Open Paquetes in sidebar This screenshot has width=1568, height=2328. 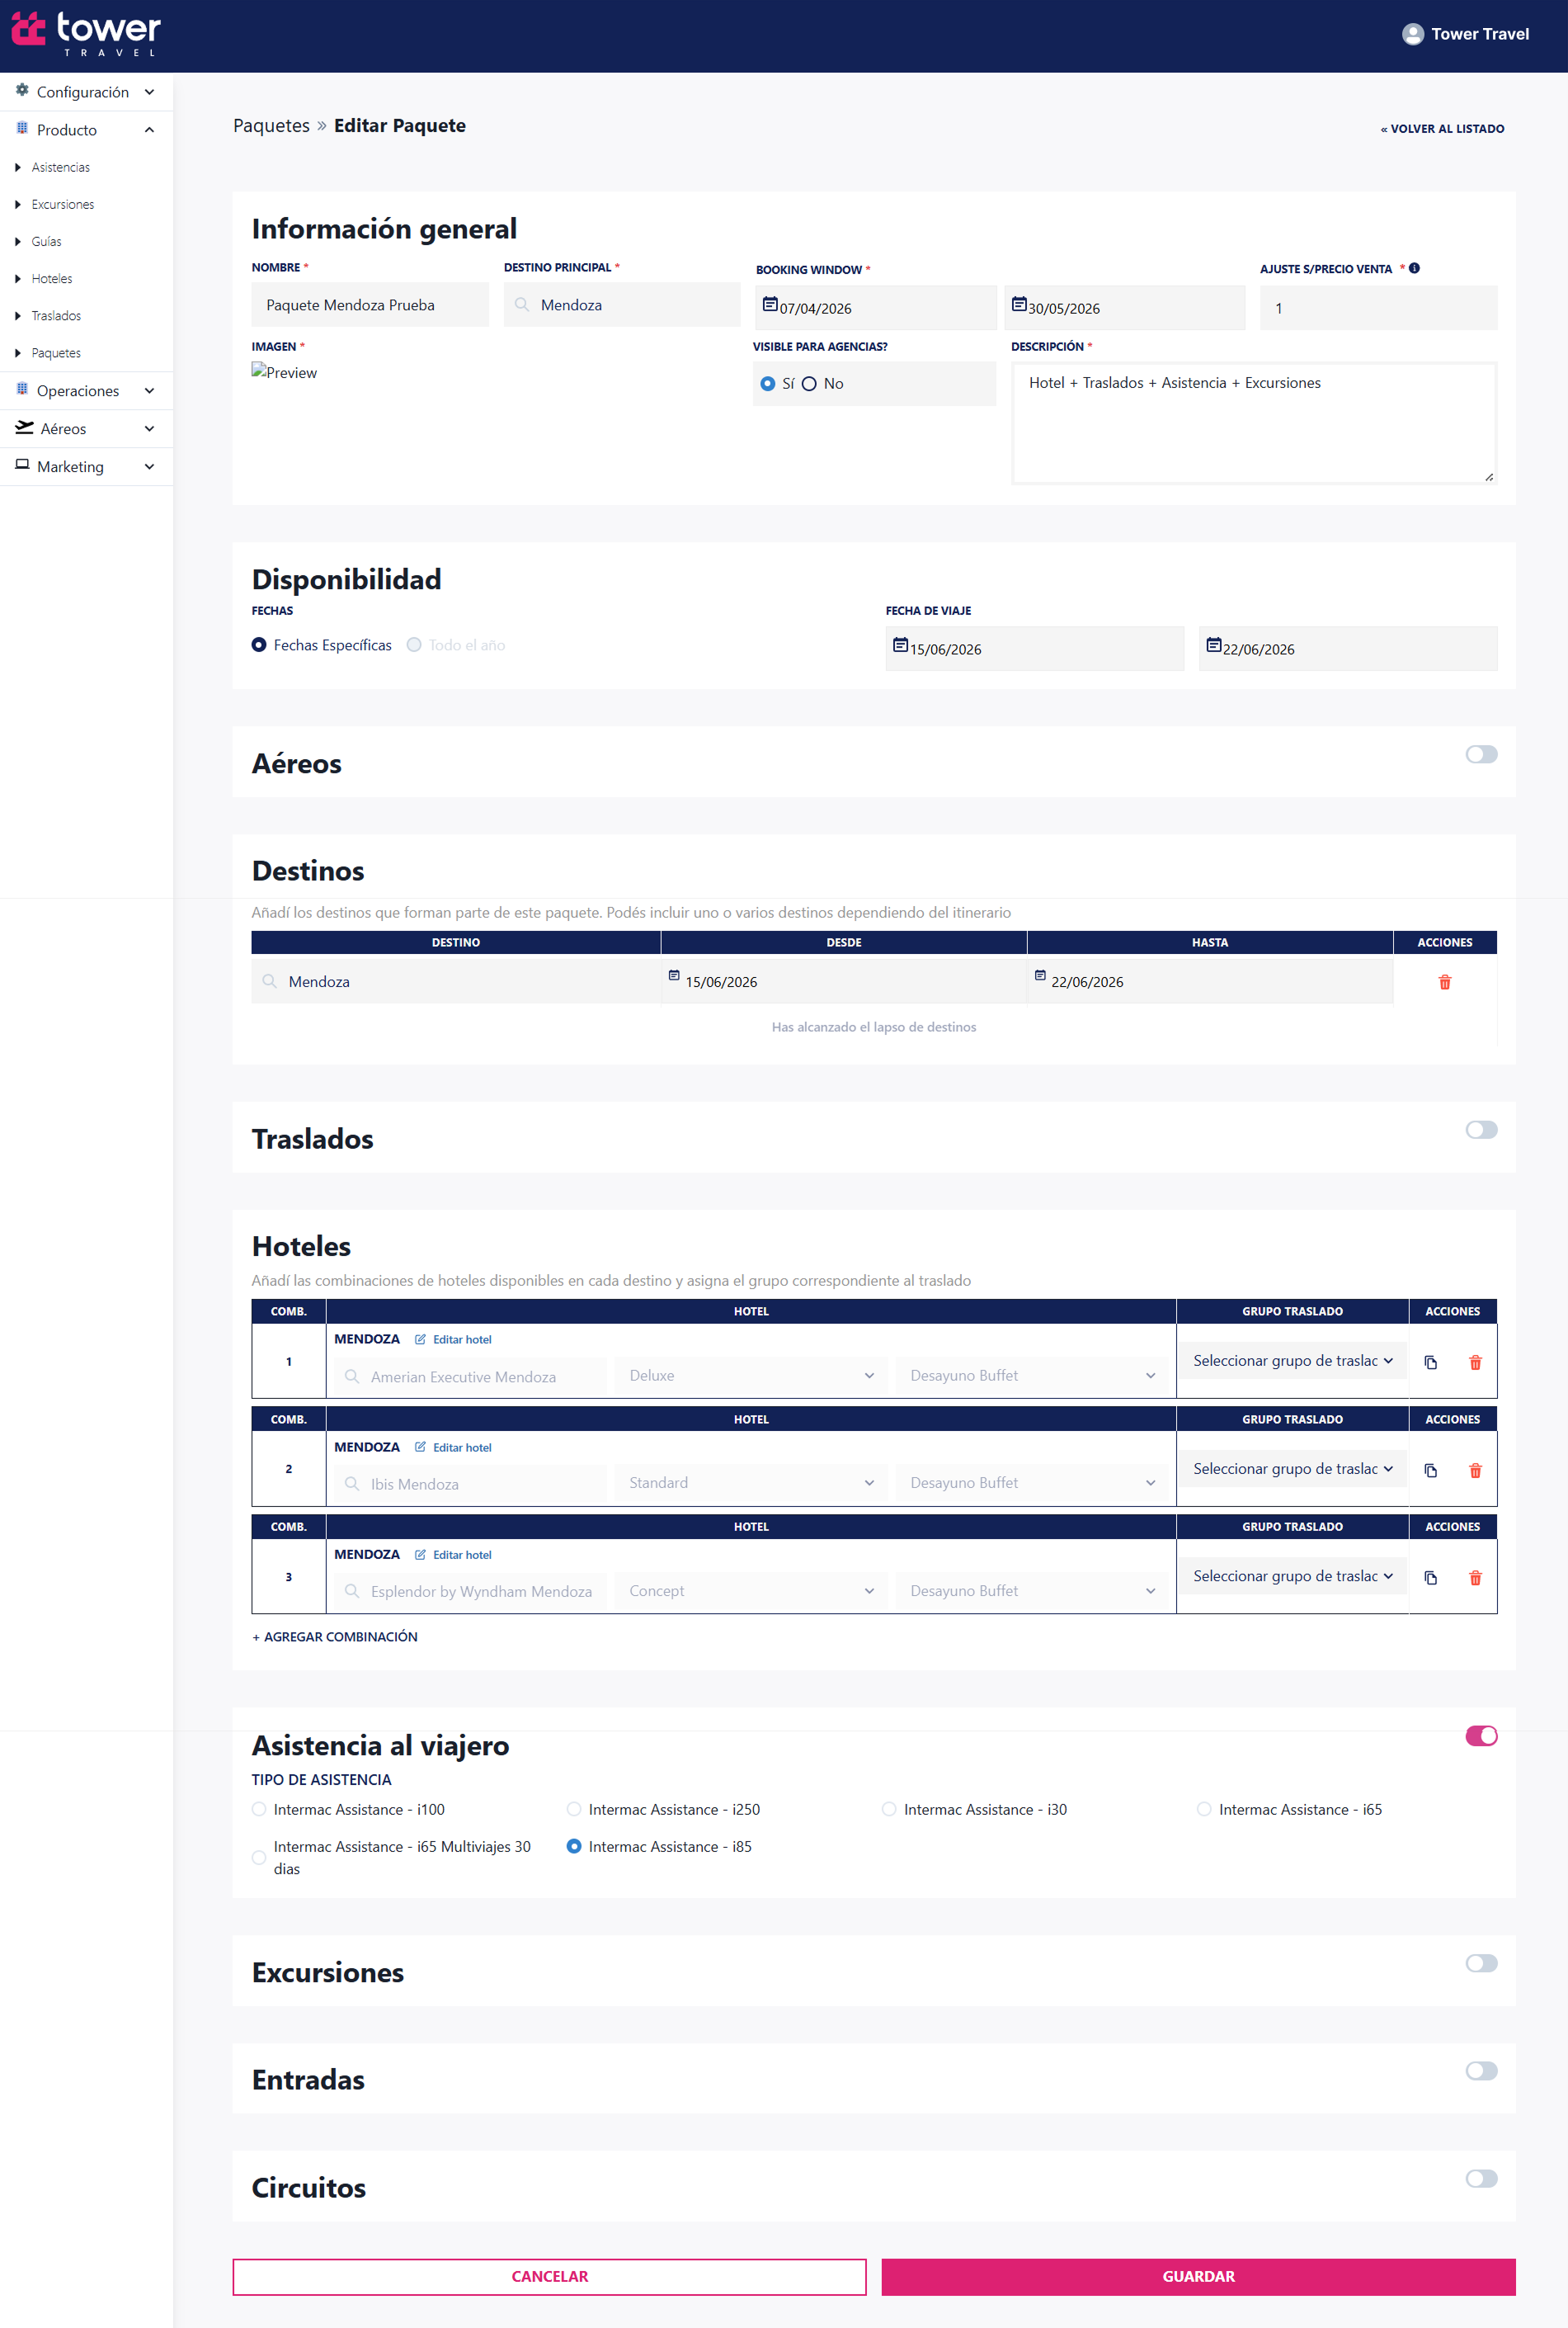point(56,353)
